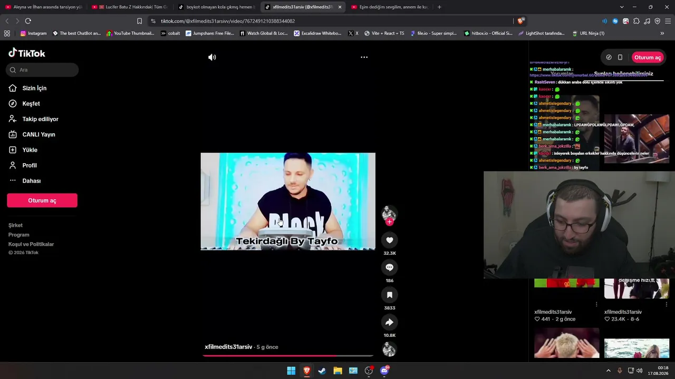Reload the current page
The image size is (675, 379).
click(x=28, y=21)
